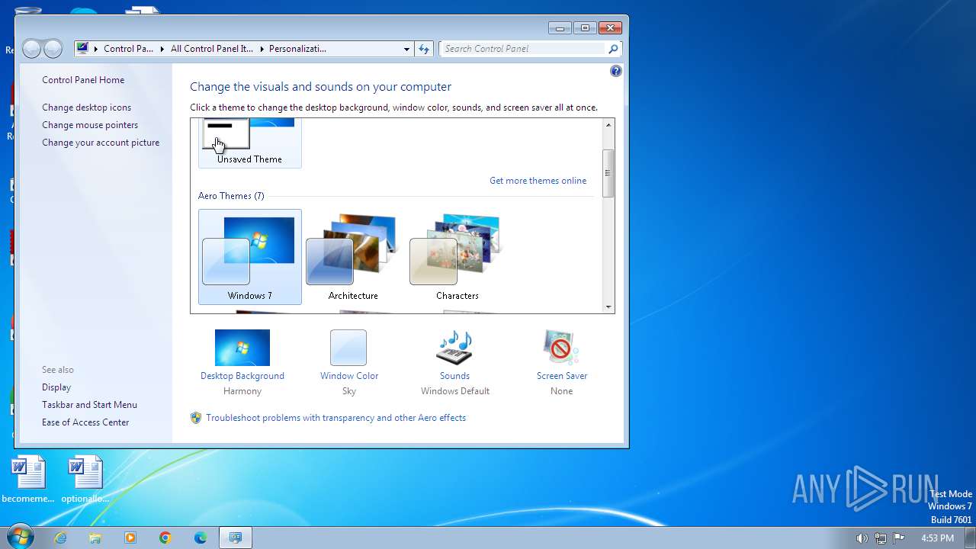Select the Architecture theme

[x=353, y=257]
